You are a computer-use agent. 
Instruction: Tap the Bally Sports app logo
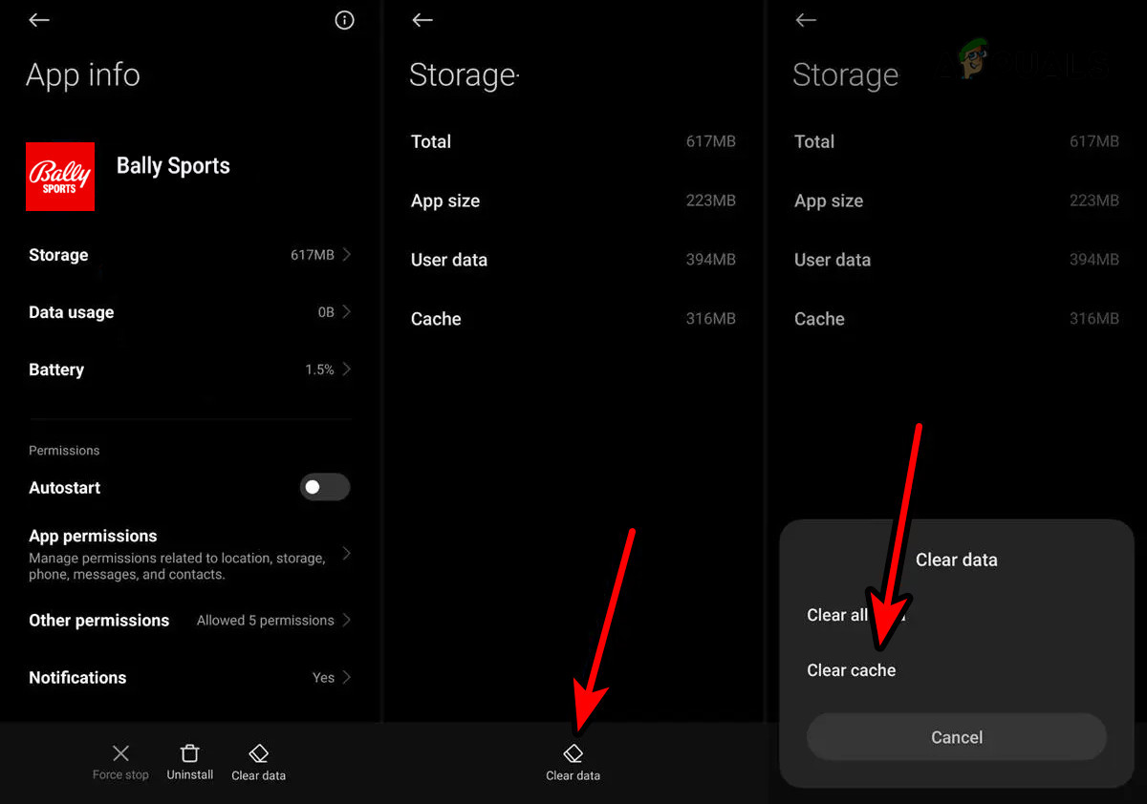[60, 177]
